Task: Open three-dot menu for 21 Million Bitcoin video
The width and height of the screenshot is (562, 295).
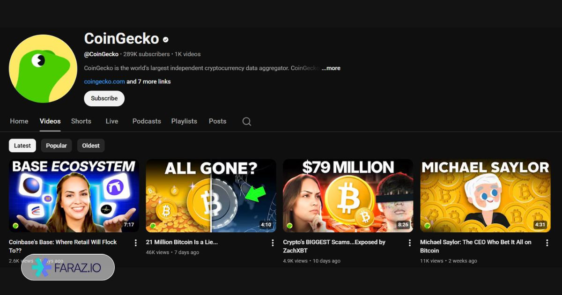Action: tap(273, 243)
